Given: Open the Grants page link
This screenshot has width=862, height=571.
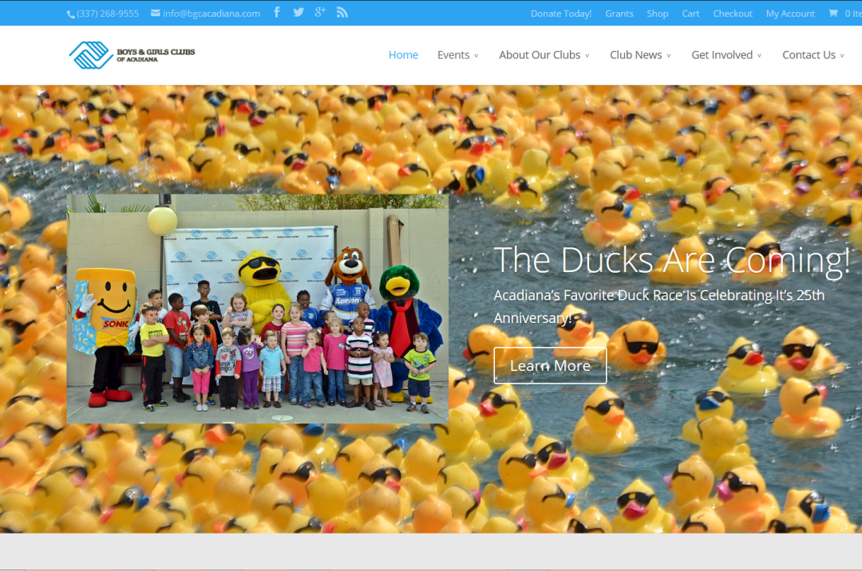Looking at the screenshot, I should click(x=619, y=13).
